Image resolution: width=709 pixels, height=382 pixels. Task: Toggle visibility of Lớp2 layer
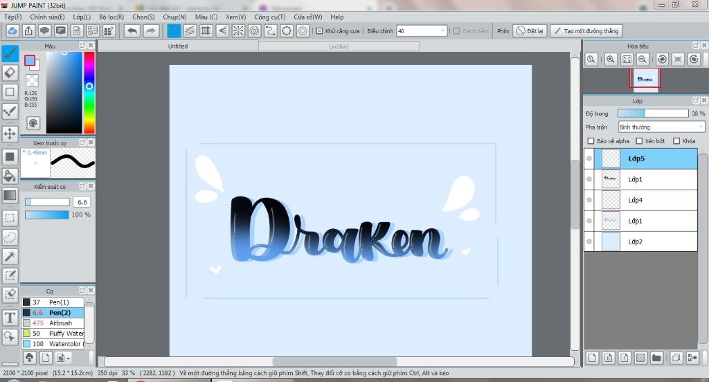tap(589, 242)
